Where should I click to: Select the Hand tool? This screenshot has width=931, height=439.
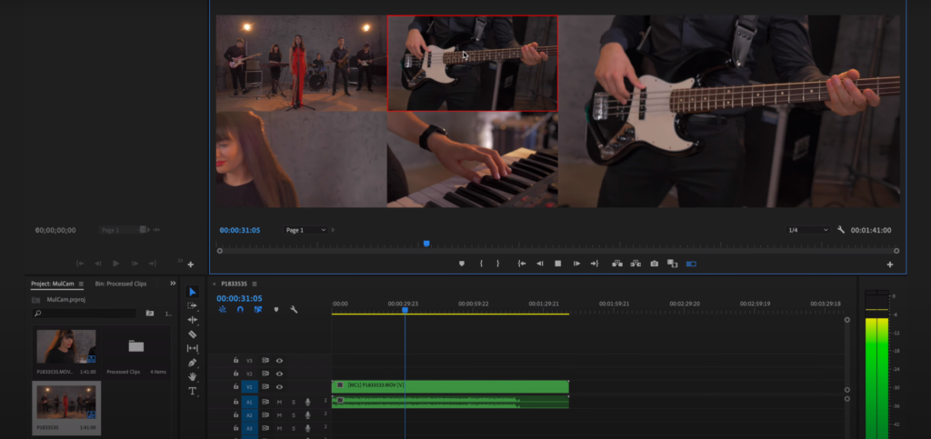(x=192, y=376)
